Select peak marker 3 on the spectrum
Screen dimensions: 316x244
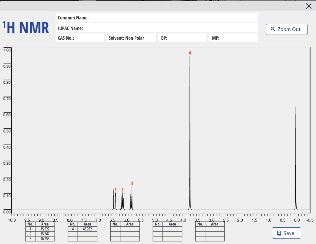132,184
